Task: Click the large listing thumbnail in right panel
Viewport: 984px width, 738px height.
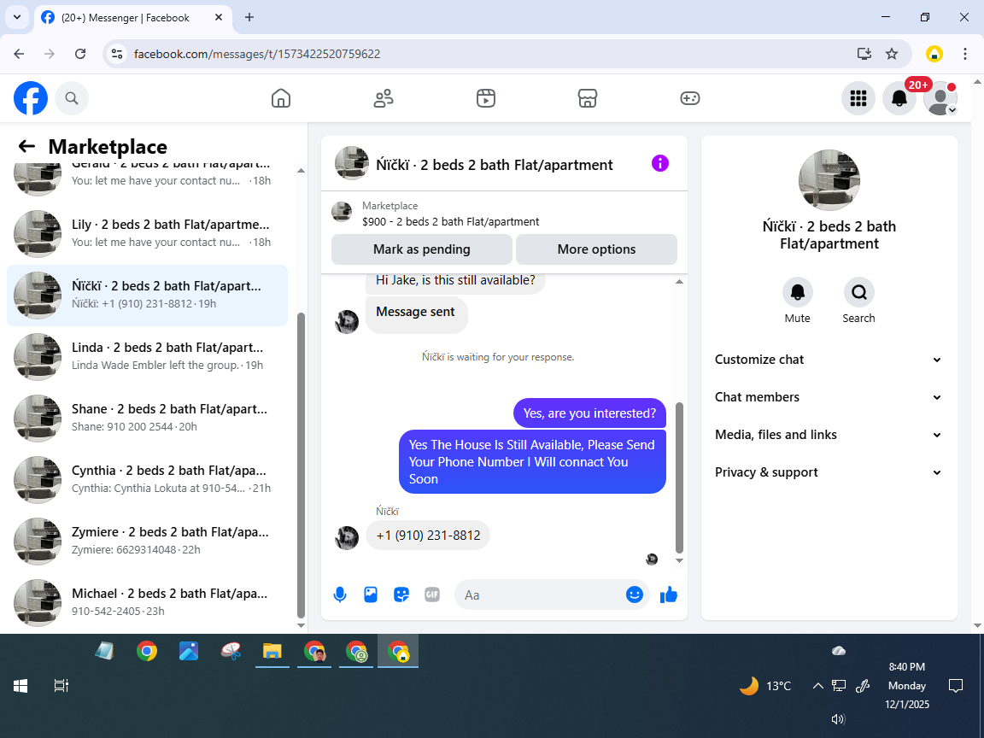Action: click(829, 180)
